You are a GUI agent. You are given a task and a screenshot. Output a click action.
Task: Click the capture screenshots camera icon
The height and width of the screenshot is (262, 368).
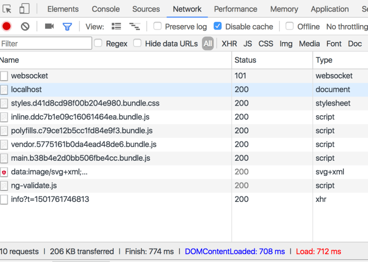[x=49, y=27]
